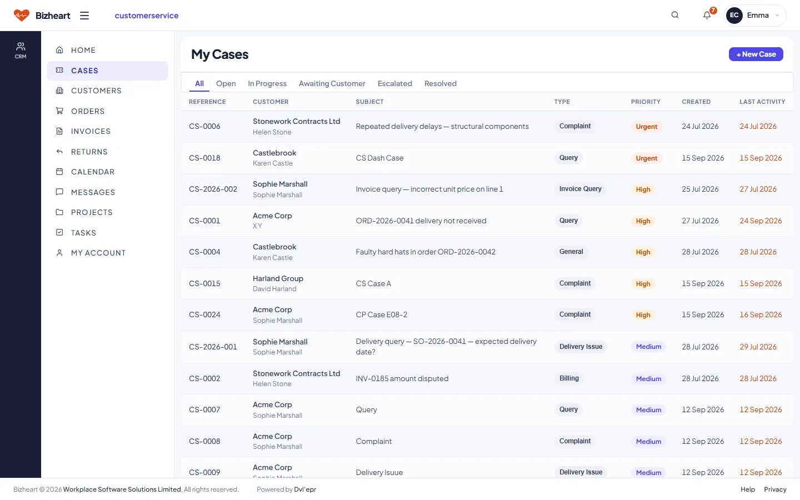Click the New Case button
The image size is (800, 500).
756,54
